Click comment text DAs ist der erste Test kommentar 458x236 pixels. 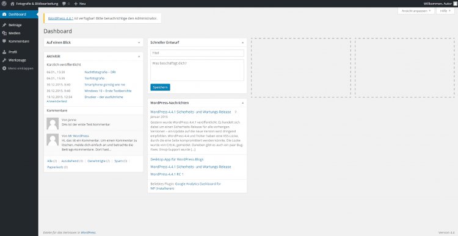point(86,124)
